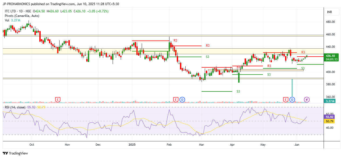Click the dividend D marker in late May
Image resolution: width=343 pixels, height=158 pixels.
pos(292,100)
